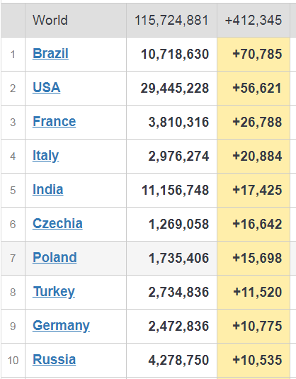The image size is (296, 379).
Task: Open the Germany country link
Action: coord(61,326)
